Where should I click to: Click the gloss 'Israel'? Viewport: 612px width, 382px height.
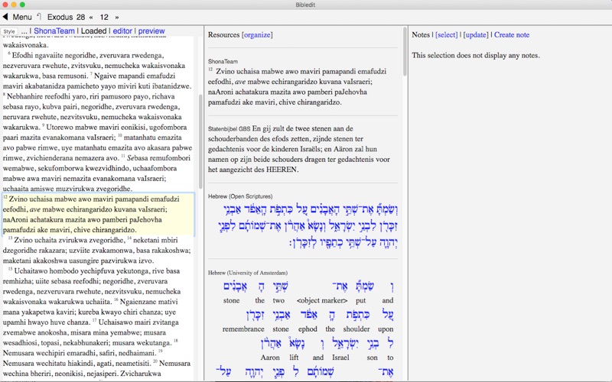340,357
